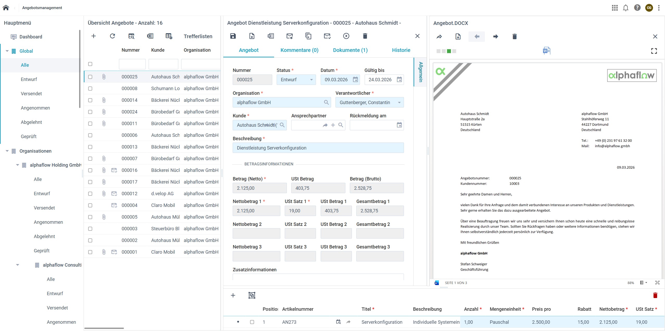
Task: Click the refresh icon in overview toolbar
Action: pyautogui.click(x=112, y=36)
